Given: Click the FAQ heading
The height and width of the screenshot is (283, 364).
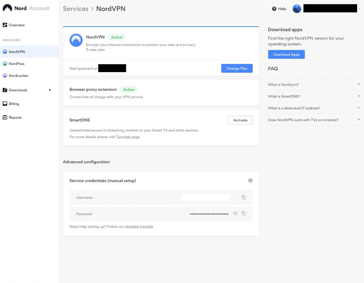Looking at the screenshot, I should (x=273, y=69).
